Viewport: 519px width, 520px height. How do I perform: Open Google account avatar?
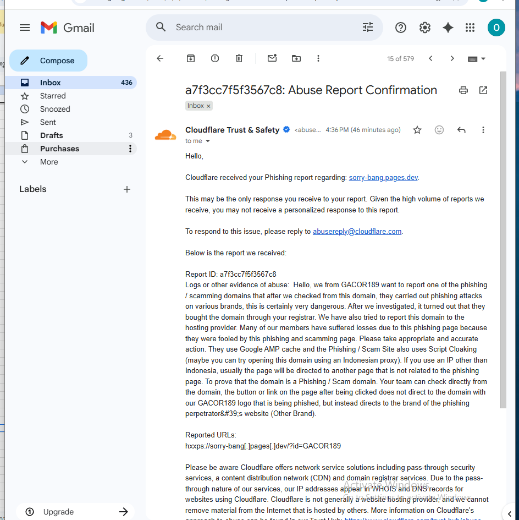pyautogui.click(x=496, y=28)
